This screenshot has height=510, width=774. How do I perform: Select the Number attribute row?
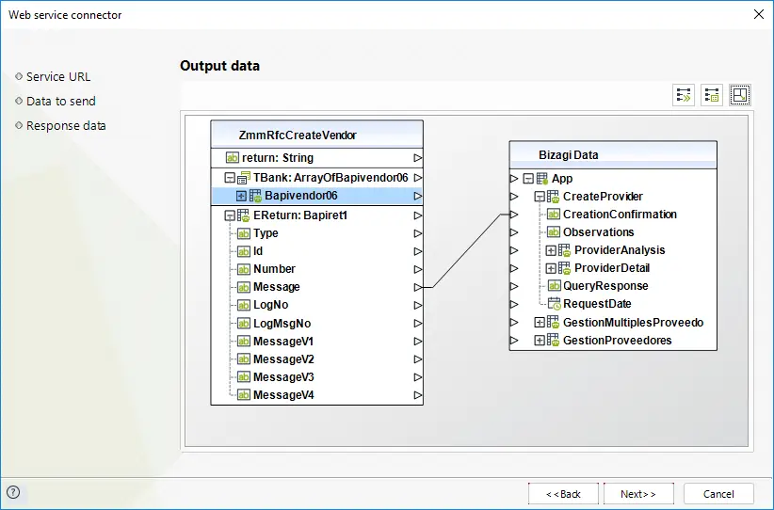pyautogui.click(x=317, y=269)
